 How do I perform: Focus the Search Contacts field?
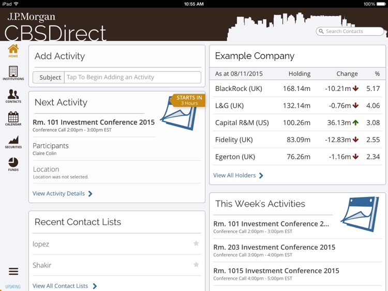pyautogui.click(x=350, y=31)
